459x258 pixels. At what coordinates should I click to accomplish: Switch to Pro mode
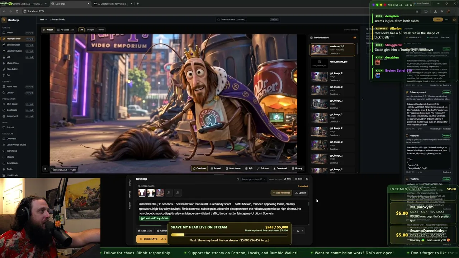[446, 19]
